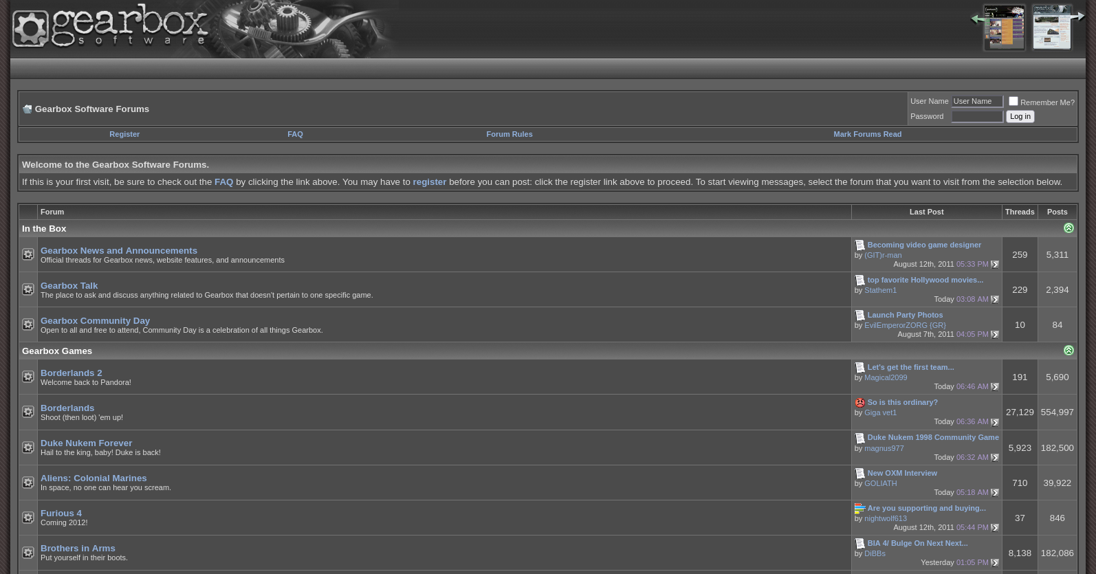Click the Threads column header
The image size is (1096, 574).
click(x=1020, y=212)
